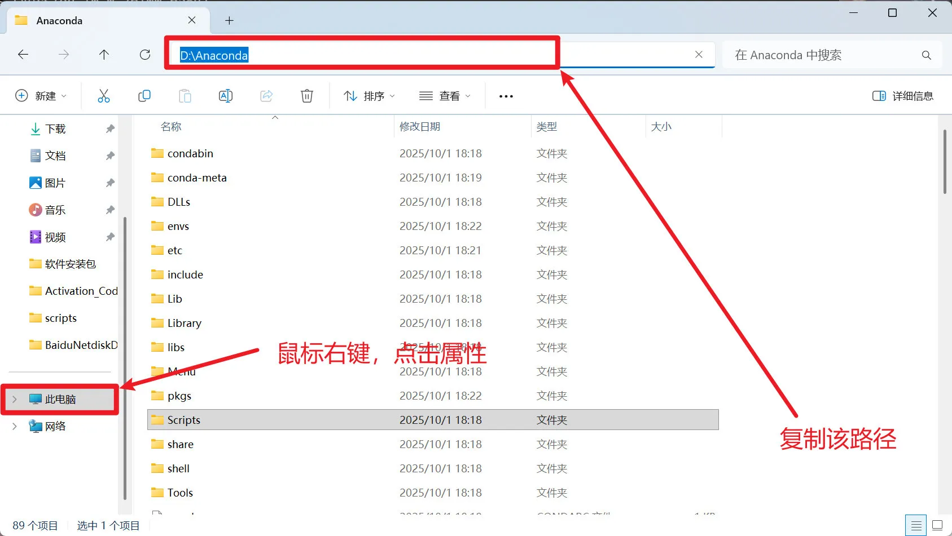Open Music in the sidebar
Viewport: 952px width, 536px height.
click(x=55, y=210)
